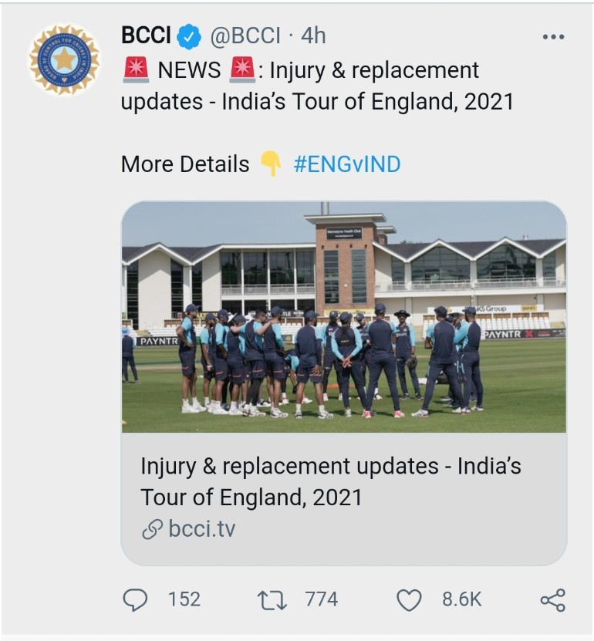Like the tweet with the heart icon
Screen dimensions: 594x641
coord(409,599)
